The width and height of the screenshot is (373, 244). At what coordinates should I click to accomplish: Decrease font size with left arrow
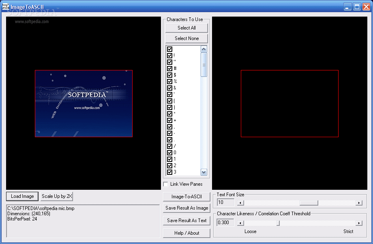(x=240, y=203)
